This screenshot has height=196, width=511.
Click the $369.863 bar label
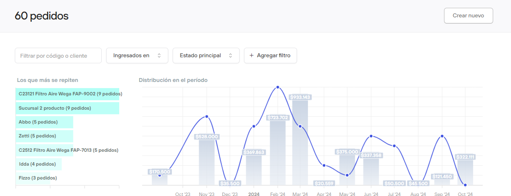[254, 152]
